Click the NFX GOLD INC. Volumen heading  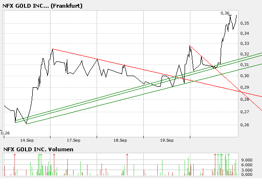(x=38, y=149)
